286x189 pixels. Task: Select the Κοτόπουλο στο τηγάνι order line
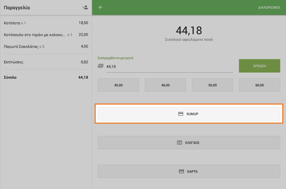pyautogui.click(x=46, y=35)
